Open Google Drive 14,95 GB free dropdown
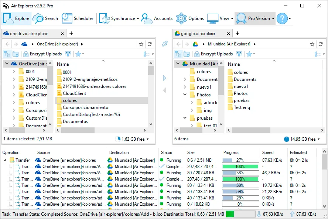The image size is (328, 219). pos(302,139)
